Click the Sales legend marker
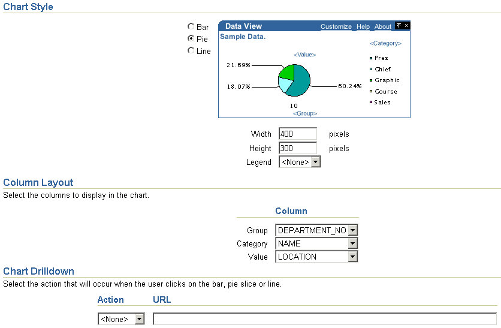 tap(371, 103)
